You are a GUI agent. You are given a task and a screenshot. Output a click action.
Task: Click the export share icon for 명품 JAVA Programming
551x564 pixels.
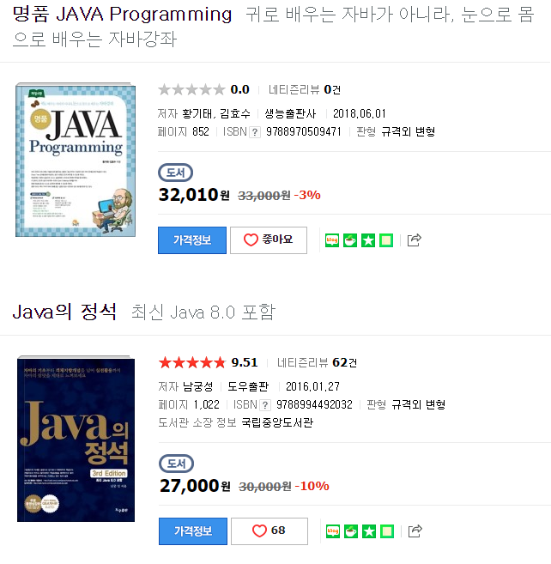(x=414, y=240)
